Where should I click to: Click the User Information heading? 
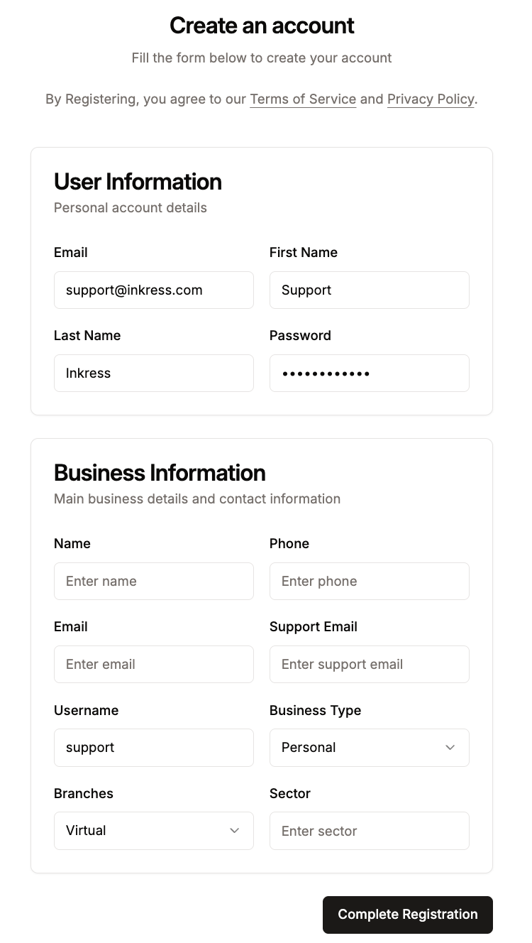tap(138, 182)
